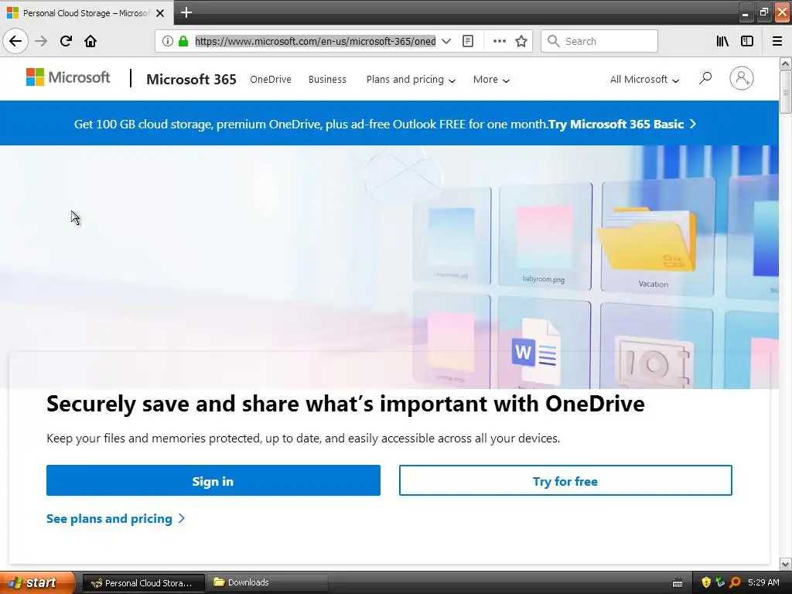Click the Vacation folder tile
The height and width of the screenshot is (594, 792).
[x=657, y=235]
